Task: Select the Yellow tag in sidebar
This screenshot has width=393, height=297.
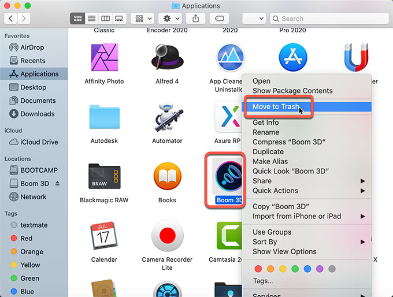Action: coord(34,265)
